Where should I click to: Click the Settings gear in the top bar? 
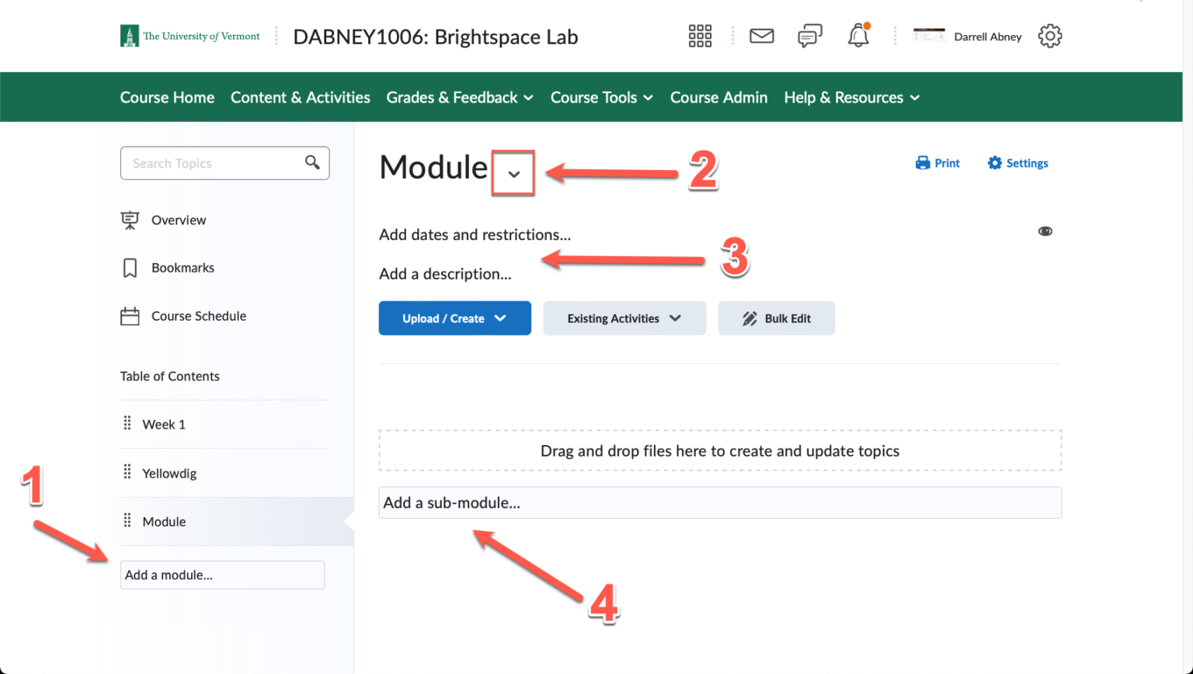click(1050, 36)
